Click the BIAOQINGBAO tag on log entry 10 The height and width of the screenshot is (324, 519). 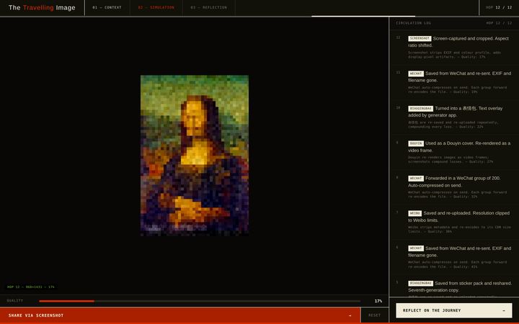point(420,109)
